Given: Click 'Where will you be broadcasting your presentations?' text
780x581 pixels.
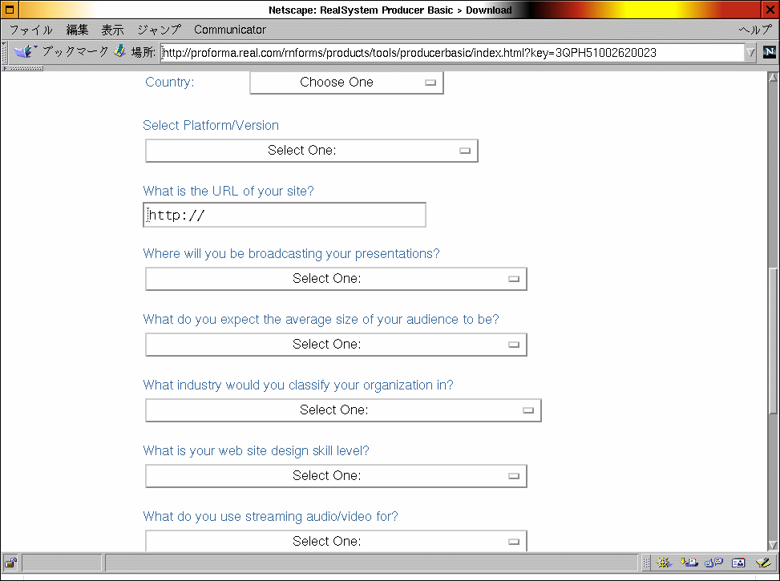Looking at the screenshot, I should pyautogui.click(x=292, y=254).
